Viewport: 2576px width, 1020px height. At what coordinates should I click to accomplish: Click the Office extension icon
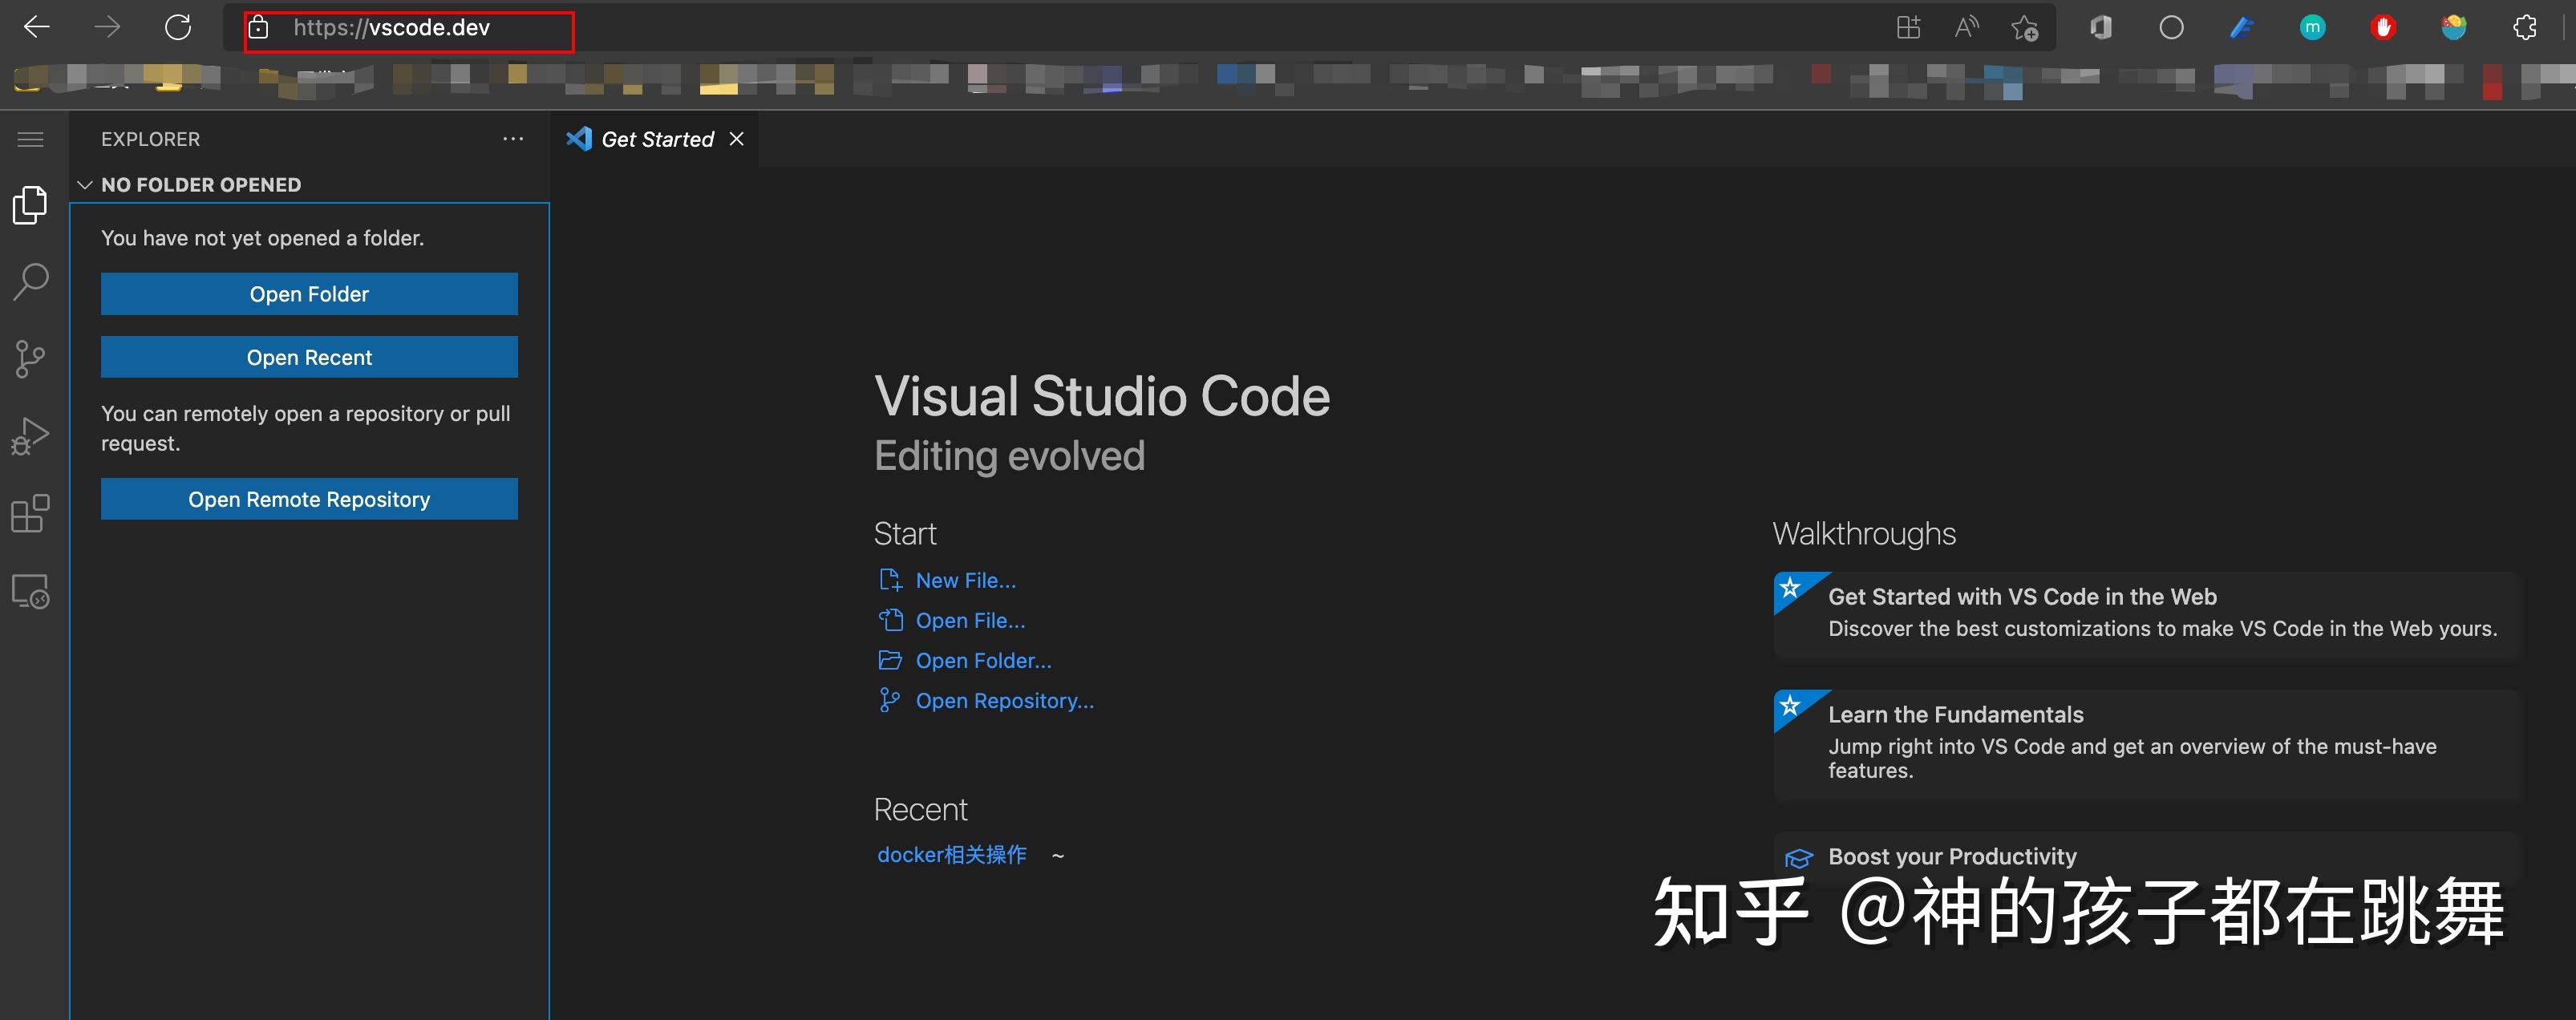coord(2101,27)
